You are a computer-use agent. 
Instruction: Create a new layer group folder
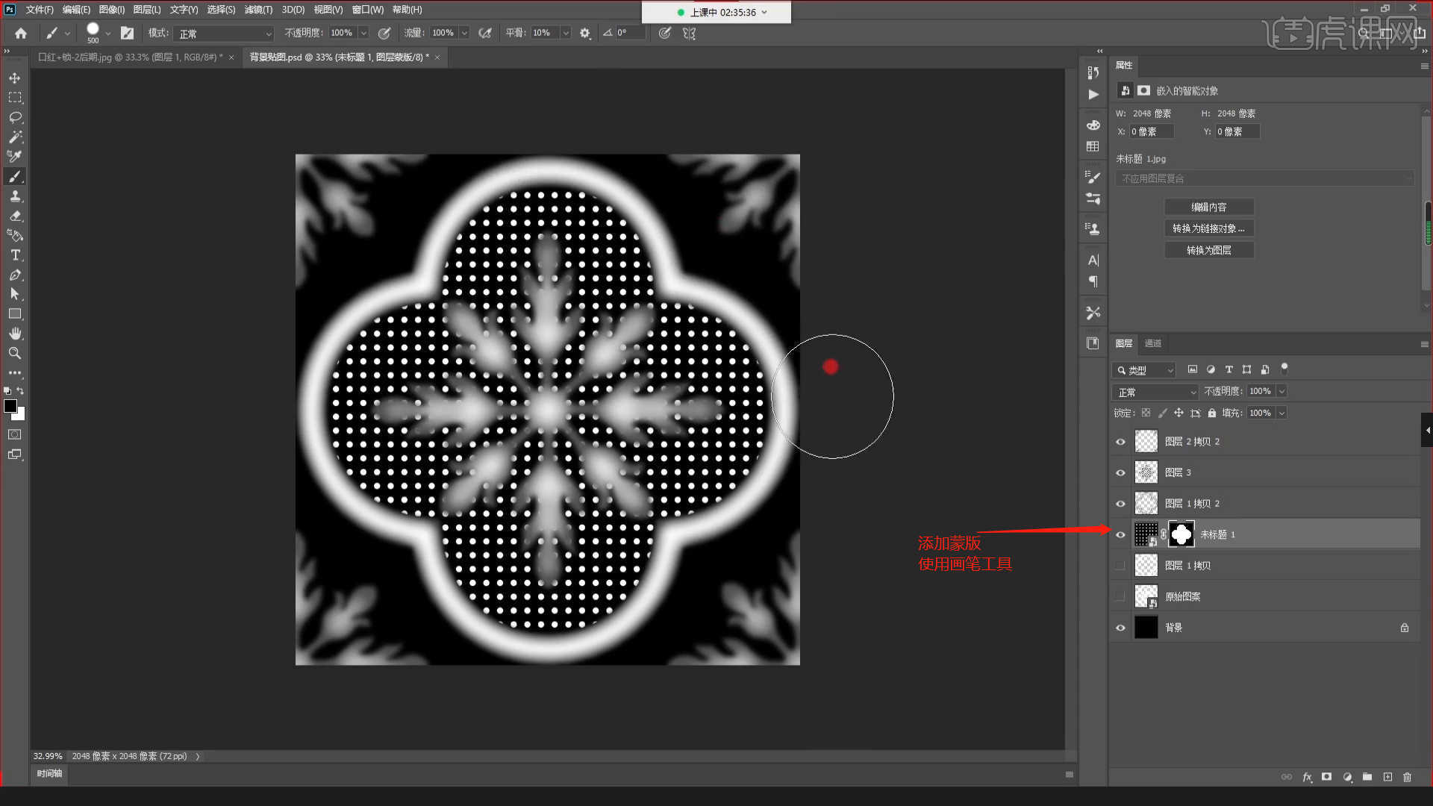click(x=1367, y=777)
